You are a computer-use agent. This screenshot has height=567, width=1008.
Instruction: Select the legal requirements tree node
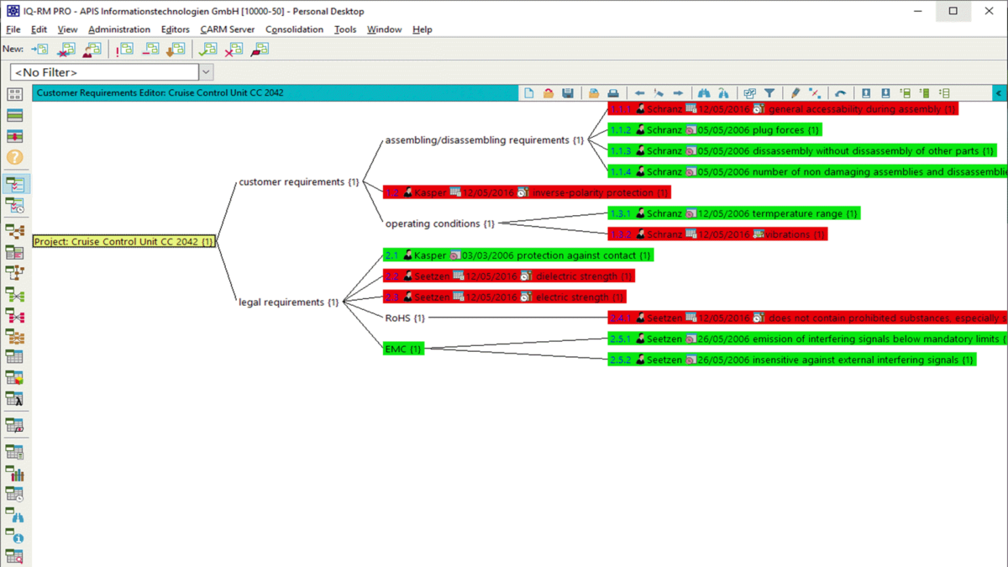[x=289, y=302]
